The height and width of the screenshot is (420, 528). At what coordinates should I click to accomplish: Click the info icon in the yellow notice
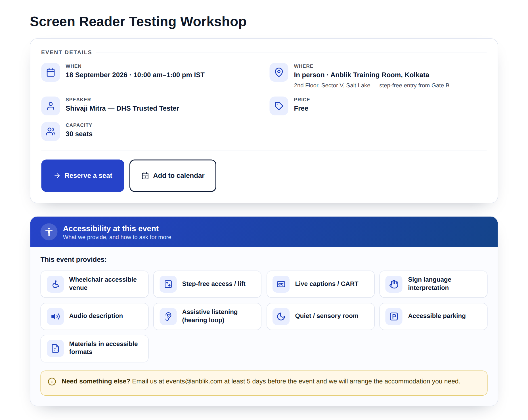click(x=52, y=381)
